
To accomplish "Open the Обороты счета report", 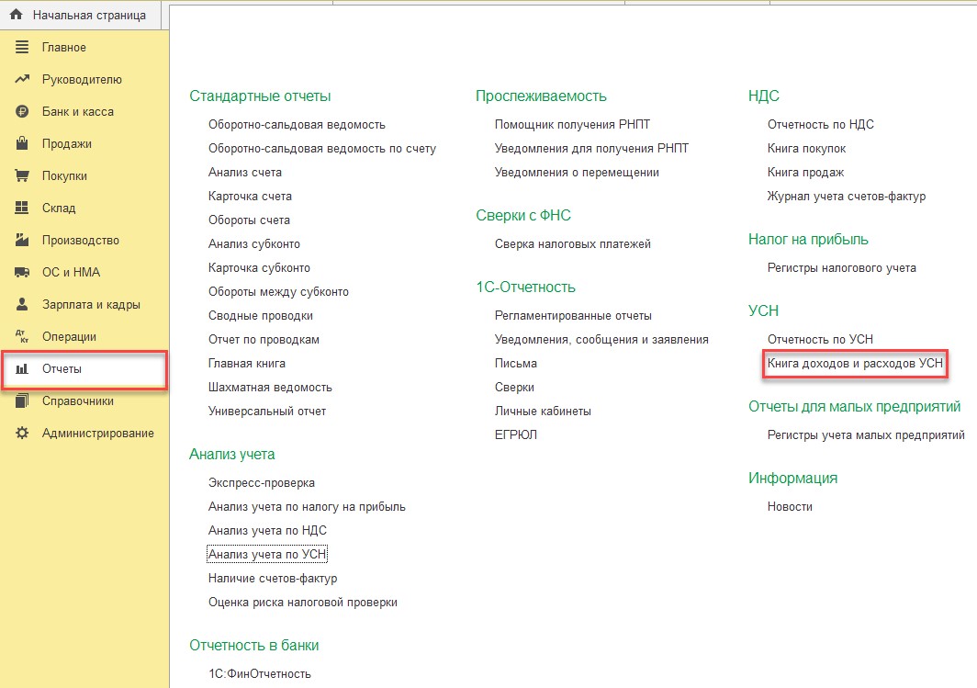I will coord(249,220).
